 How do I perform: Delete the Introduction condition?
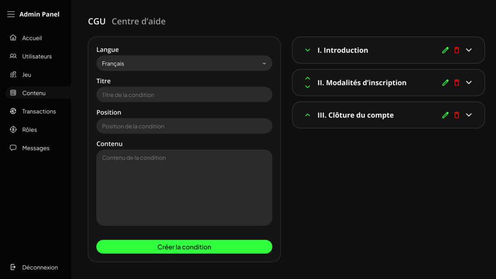(x=457, y=50)
